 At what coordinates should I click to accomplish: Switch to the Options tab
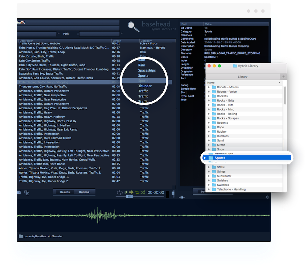tap(84, 192)
